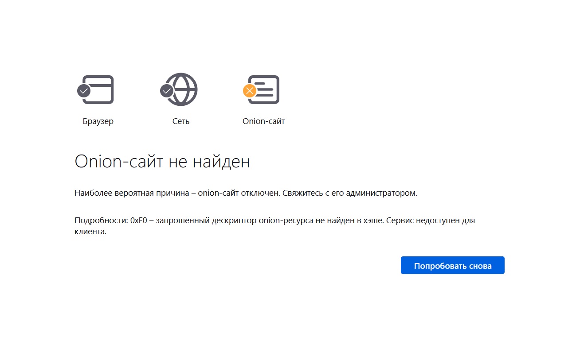Click the Браузер status icon
Screen dimensions: 576x352
96,90
